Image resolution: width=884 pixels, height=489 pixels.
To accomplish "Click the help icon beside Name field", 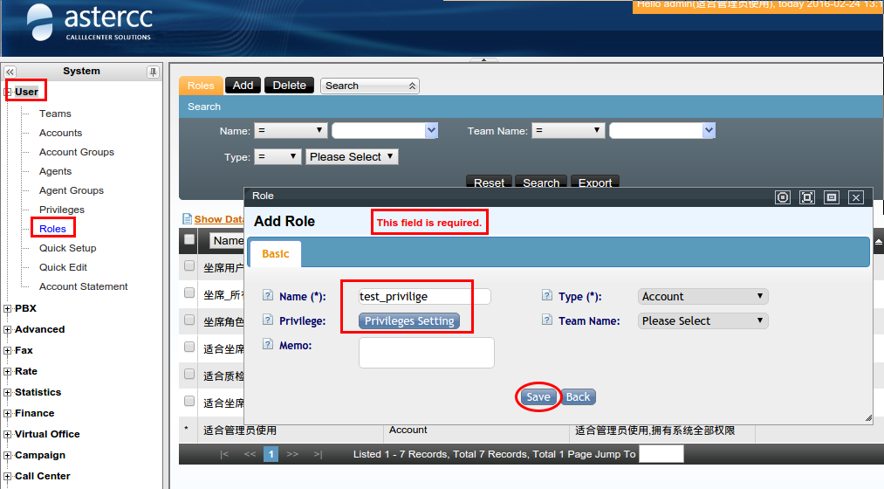I will coord(268,296).
